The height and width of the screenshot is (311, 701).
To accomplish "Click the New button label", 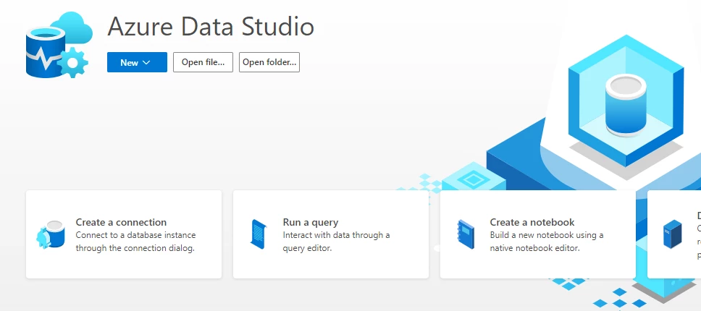I will click(129, 62).
